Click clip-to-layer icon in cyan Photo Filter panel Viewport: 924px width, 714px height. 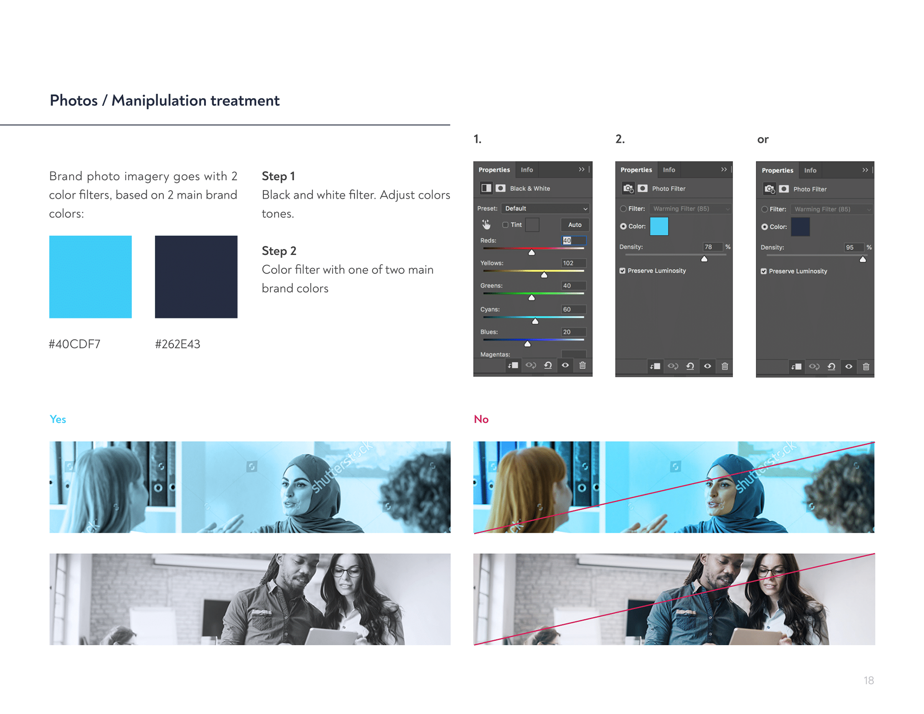[655, 367]
